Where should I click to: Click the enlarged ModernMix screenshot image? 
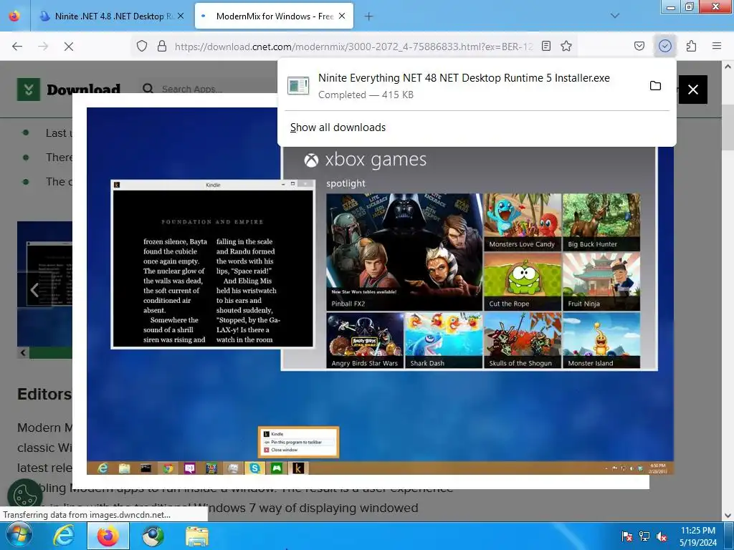click(380, 291)
